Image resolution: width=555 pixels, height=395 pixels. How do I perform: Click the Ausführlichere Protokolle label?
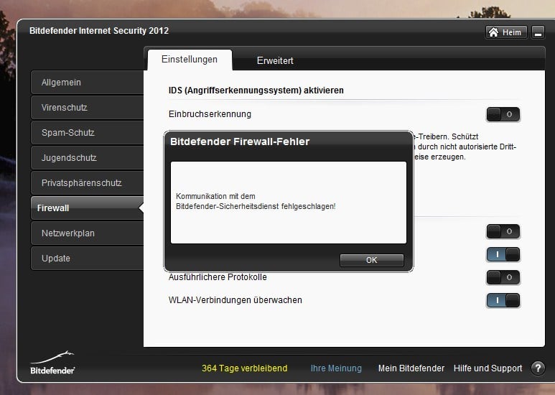pyautogui.click(x=218, y=277)
